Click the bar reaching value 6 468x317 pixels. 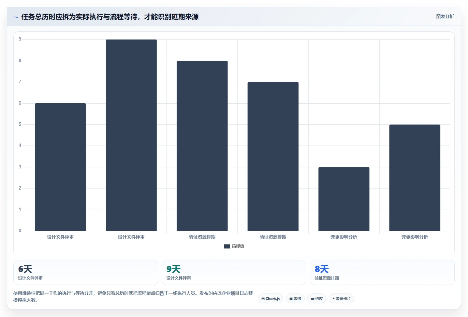(60, 167)
